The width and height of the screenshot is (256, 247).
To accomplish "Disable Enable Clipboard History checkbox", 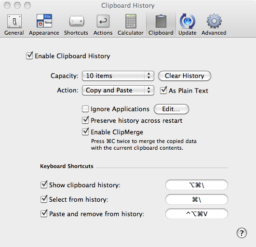I will [29, 56].
